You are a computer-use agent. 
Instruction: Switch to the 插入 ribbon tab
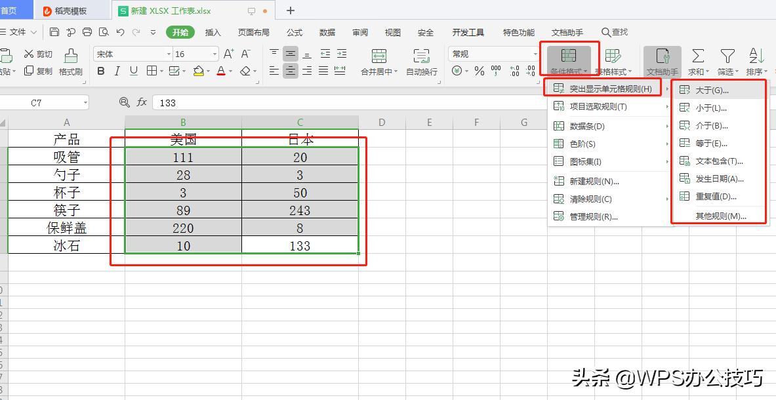pos(213,32)
